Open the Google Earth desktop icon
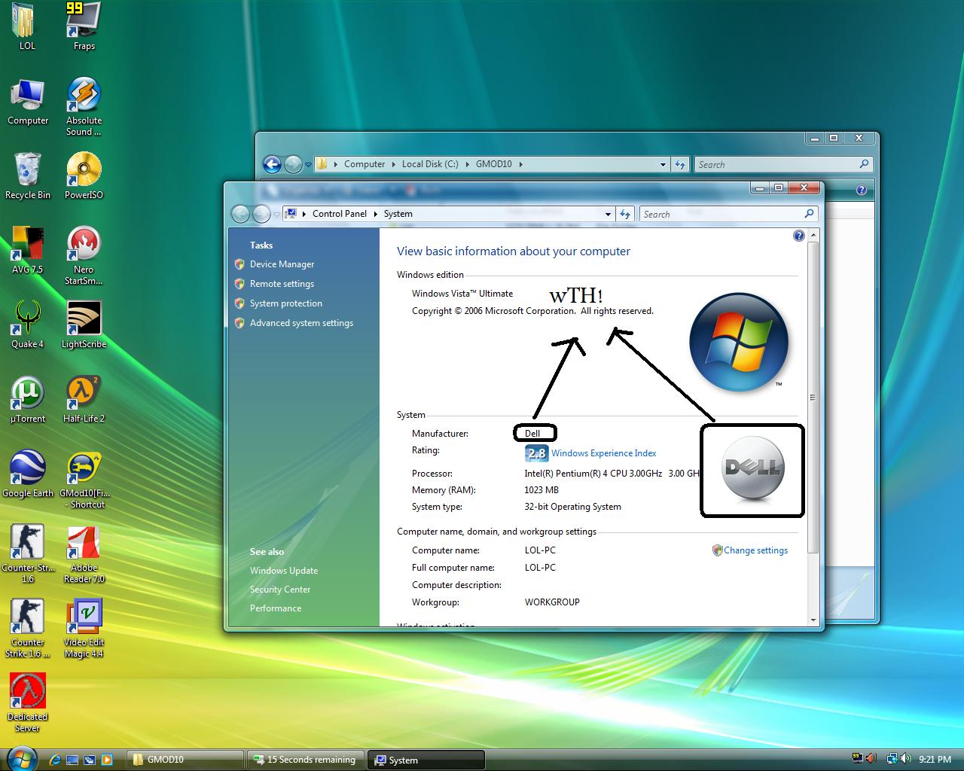This screenshot has width=964, height=771. [28, 474]
